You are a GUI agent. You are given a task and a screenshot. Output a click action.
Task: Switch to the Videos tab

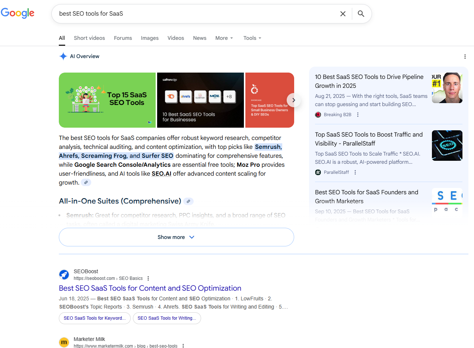176,38
